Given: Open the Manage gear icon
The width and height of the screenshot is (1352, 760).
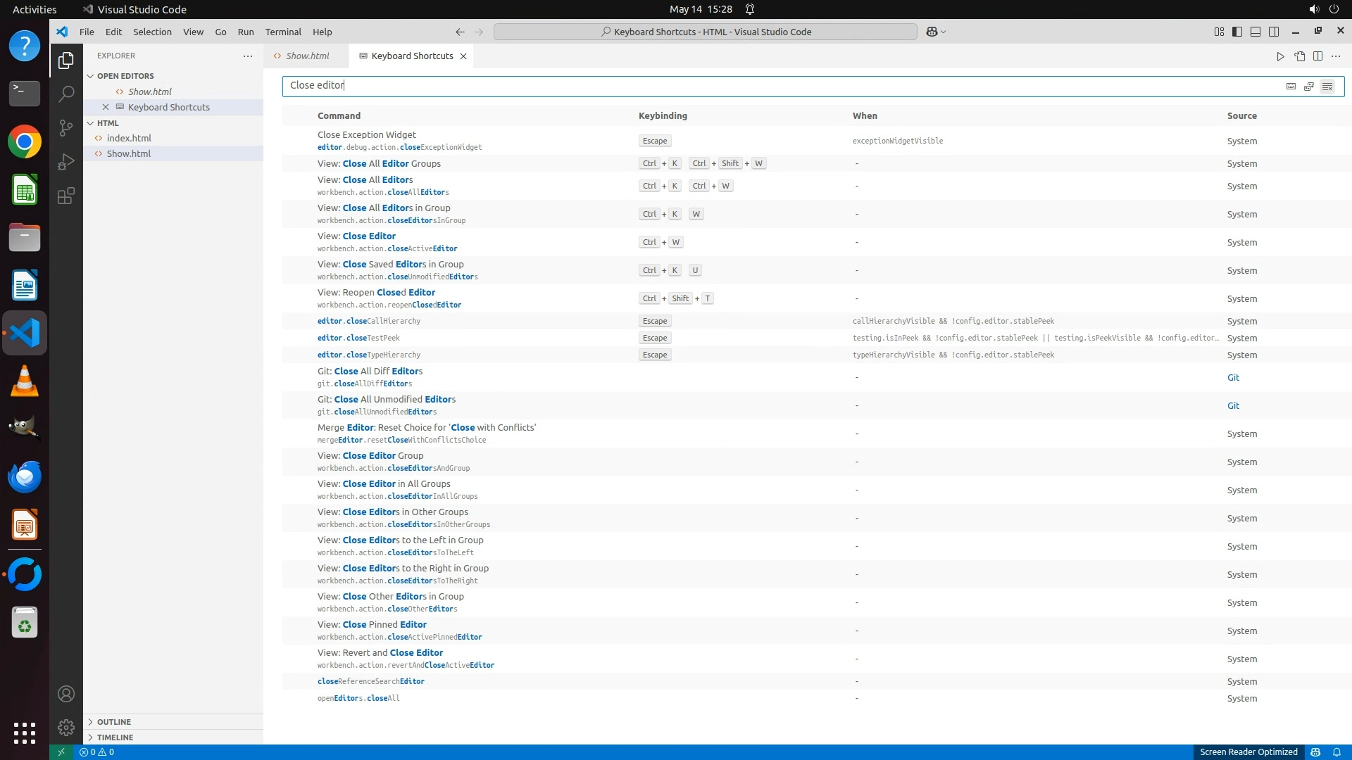Looking at the screenshot, I should point(66,728).
